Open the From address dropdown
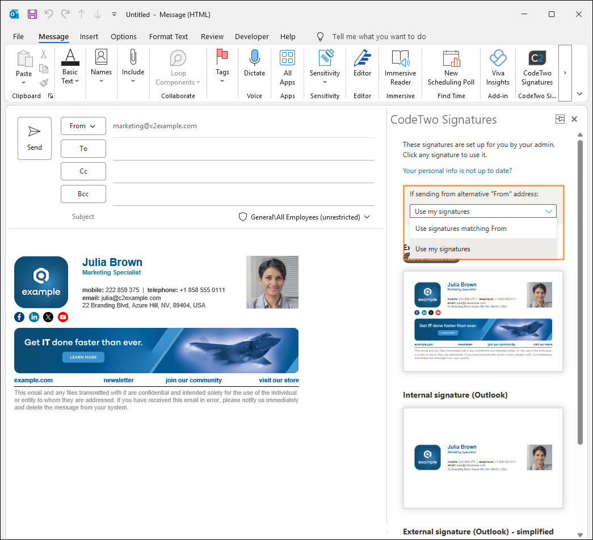 [x=83, y=126]
